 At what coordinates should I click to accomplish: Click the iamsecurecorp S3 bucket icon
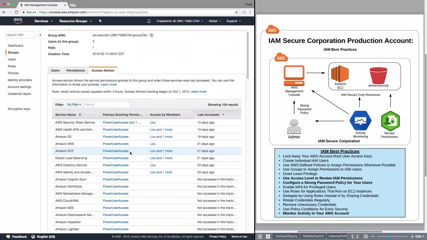pos(378,75)
